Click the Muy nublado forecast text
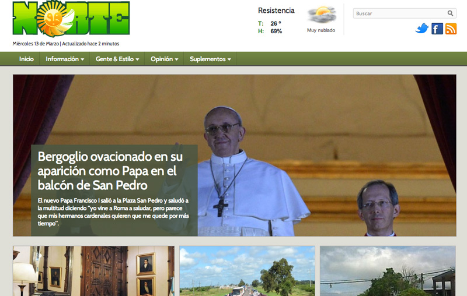467x296 pixels. (321, 30)
